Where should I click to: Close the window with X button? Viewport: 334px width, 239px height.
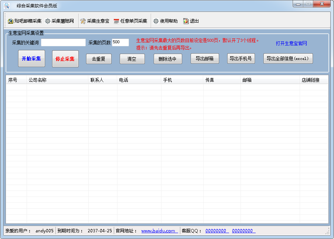pyautogui.click(x=322, y=4)
